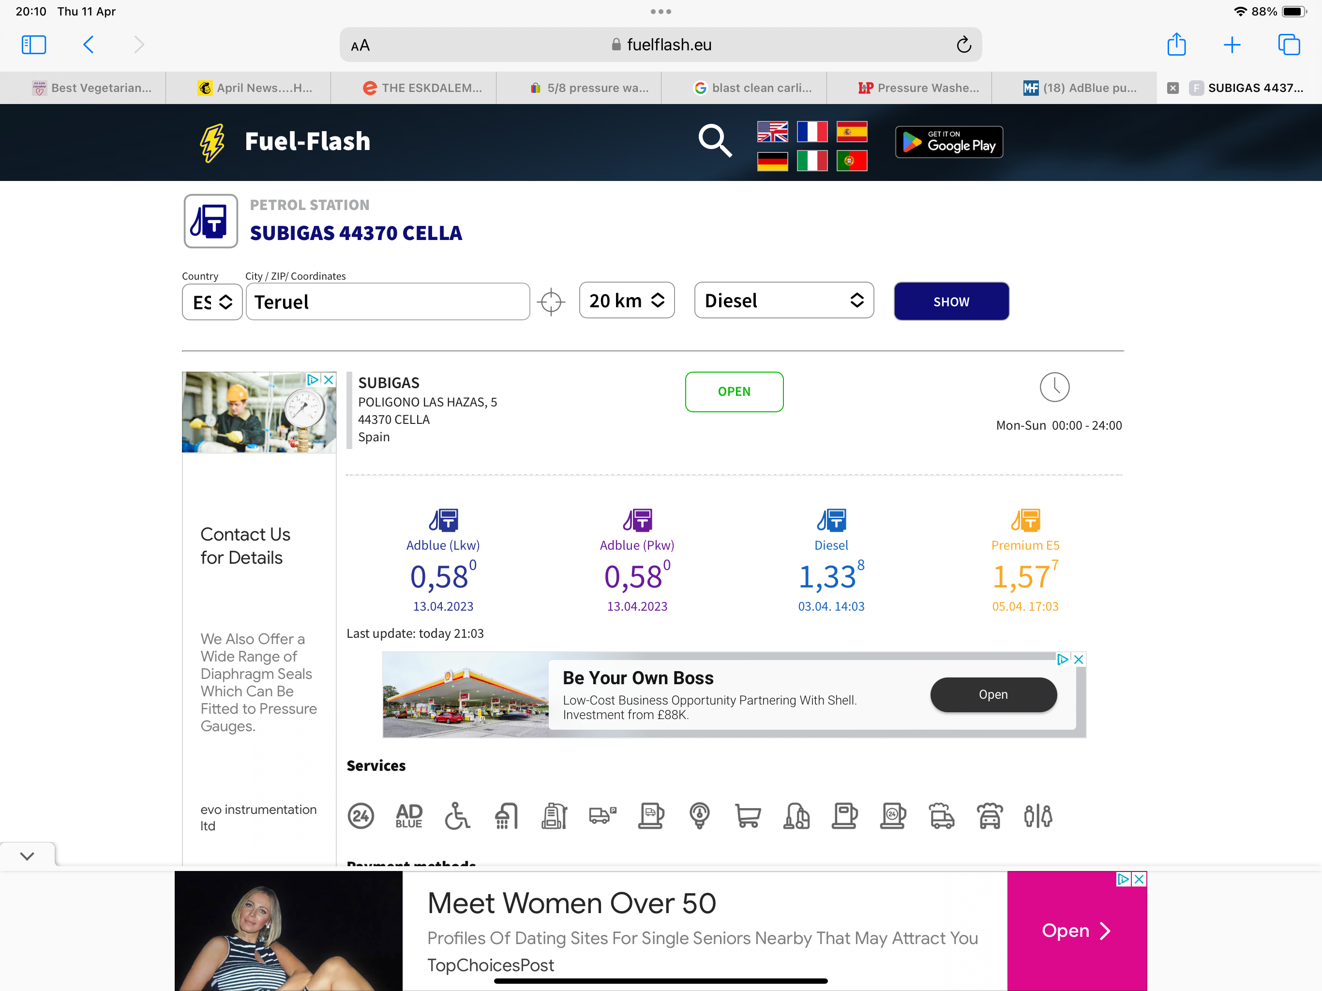Close the bottom dating ad
This screenshot has height=991, width=1322.
click(x=1140, y=879)
